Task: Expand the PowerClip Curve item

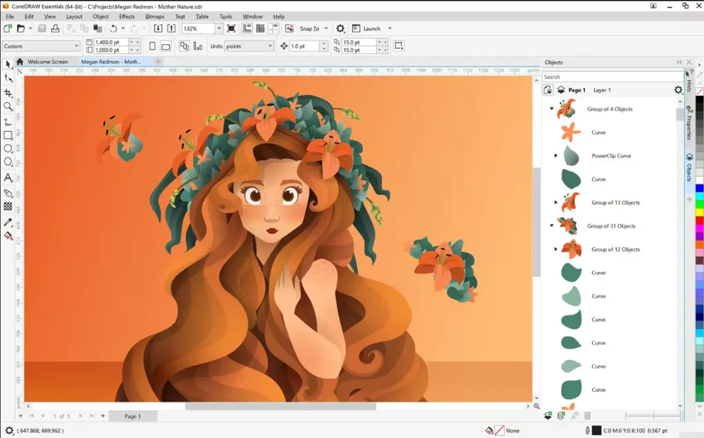Action: coord(555,156)
